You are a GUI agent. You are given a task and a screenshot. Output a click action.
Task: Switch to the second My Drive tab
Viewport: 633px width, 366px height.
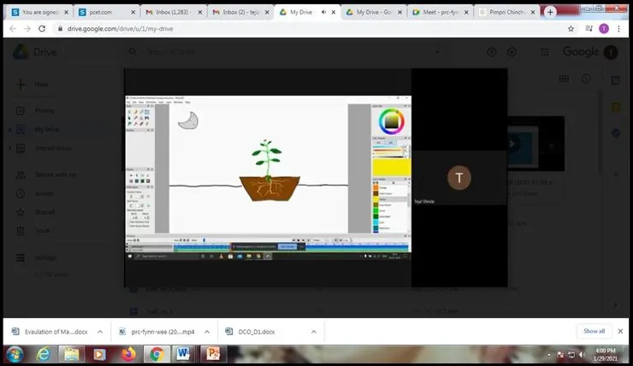374,12
